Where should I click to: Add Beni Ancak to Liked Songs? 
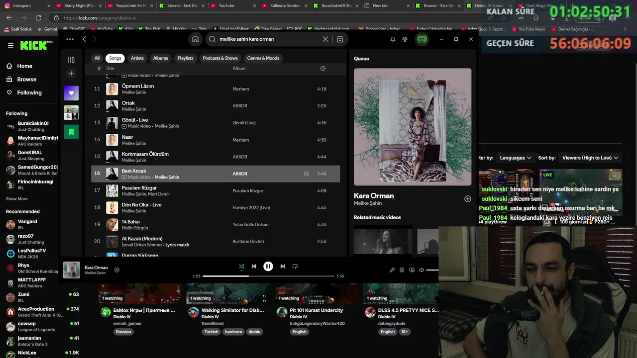point(306,174)
